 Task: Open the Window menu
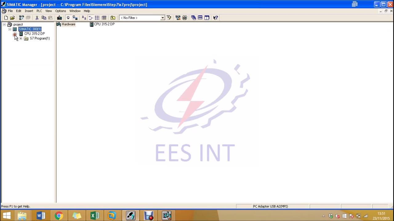(75, 11)
